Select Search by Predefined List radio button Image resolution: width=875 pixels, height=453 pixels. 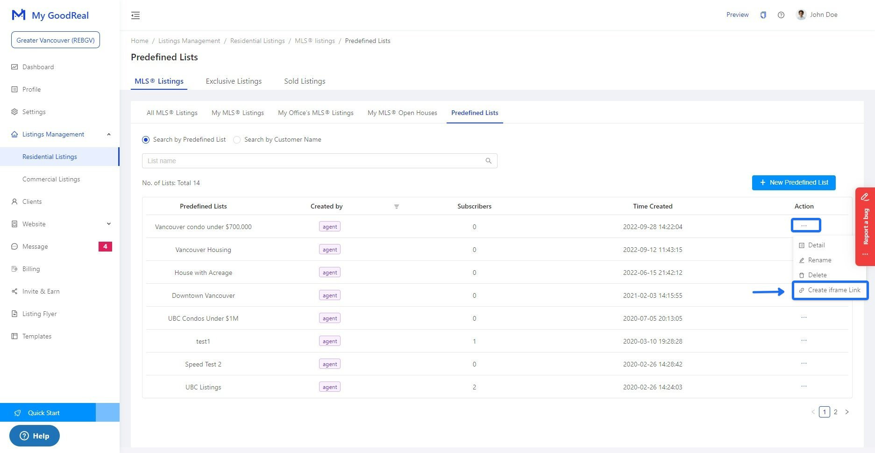146,139
